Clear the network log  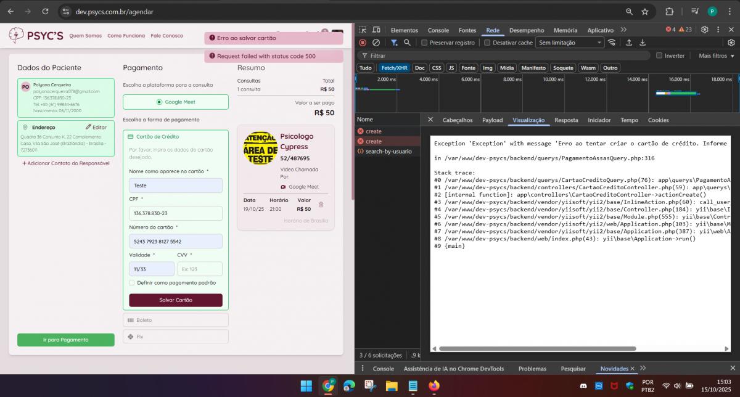(376, 43)
